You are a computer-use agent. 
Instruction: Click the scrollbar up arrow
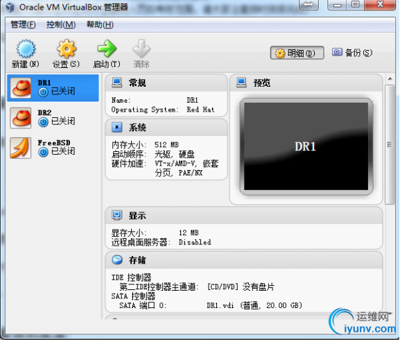390,78
